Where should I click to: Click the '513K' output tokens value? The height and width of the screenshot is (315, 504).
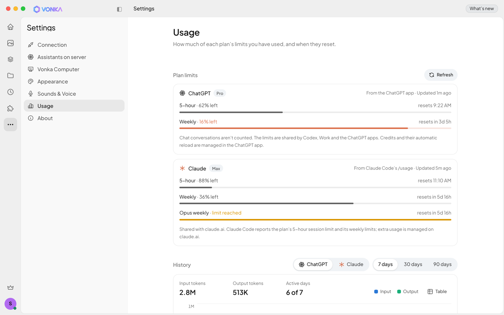pyautogui.click(x=241, y=292)
